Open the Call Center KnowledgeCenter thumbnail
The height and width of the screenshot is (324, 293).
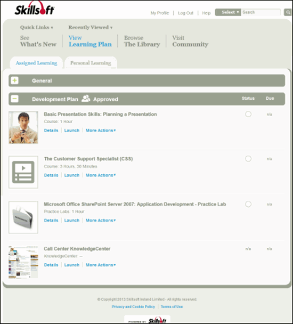click(x=23, y=262)
